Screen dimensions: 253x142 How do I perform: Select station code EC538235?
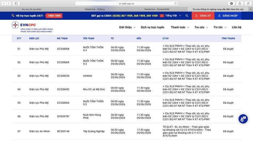(x=63, y=76)
